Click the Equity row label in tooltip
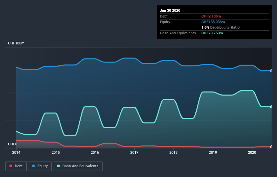Viewport: 277px width, 177px height. [165, 22]
